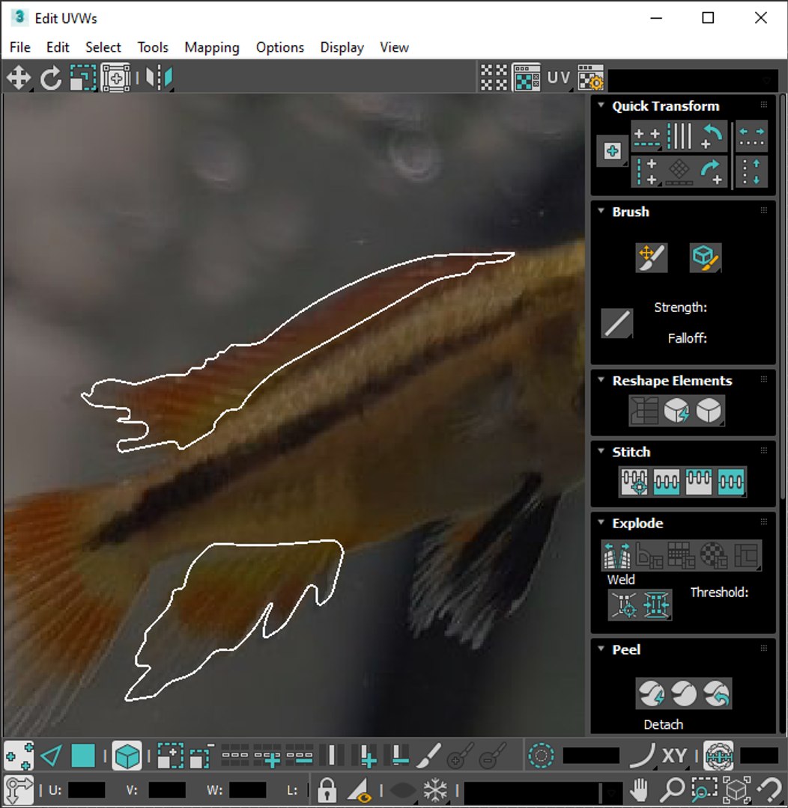This screenshot has width=788, height=808.
Task: Select the Paint Move brush tool
Action: pos(652,257)
